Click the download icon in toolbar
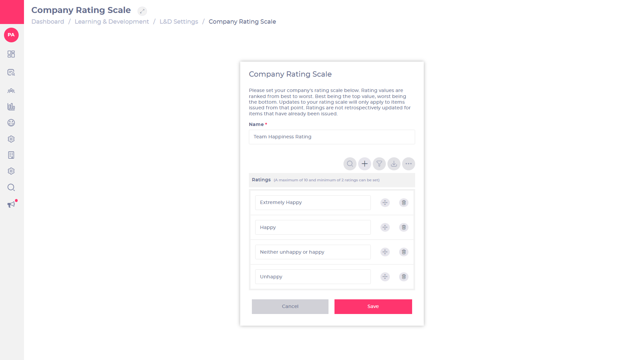Viewport: 638px width, 360px height. click(394, 164)
